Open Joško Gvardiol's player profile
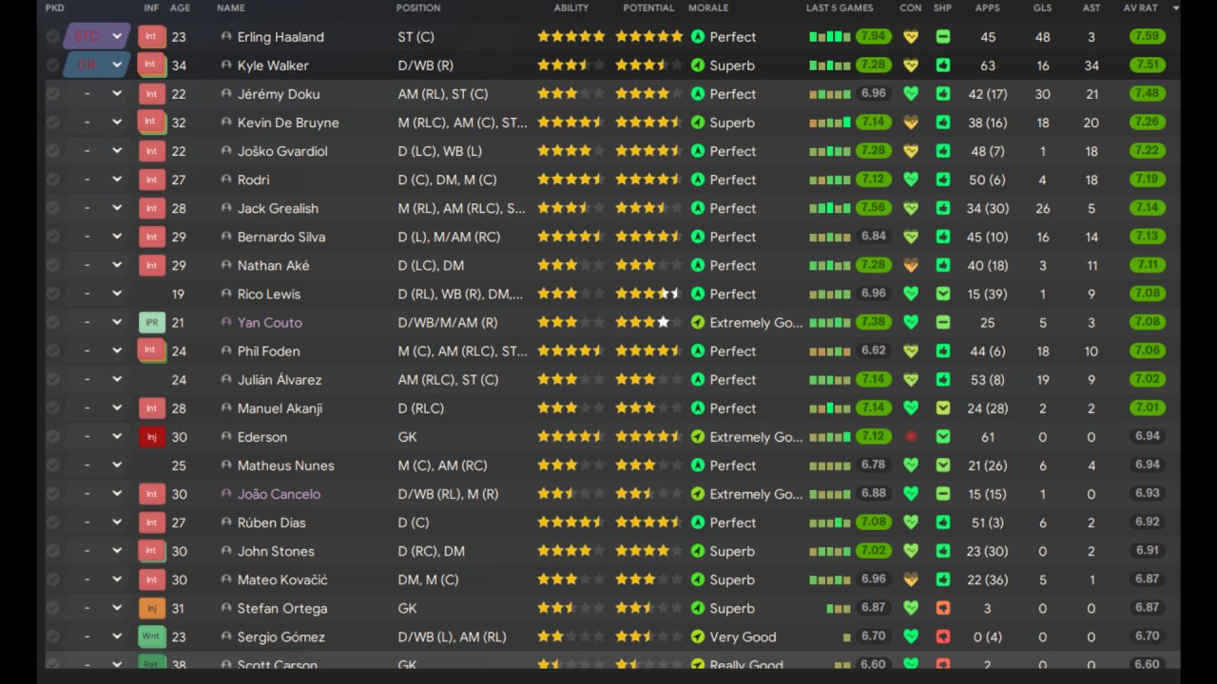This screenshot has width=1217, height=684. click(x=282, y=151)
